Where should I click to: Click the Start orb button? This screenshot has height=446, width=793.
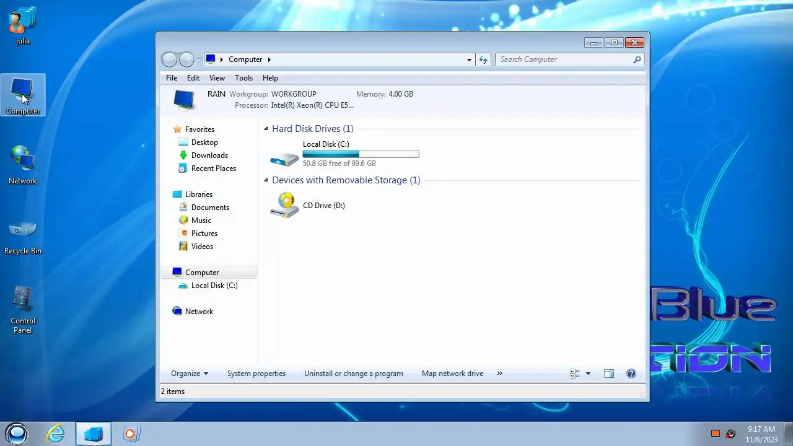point(17,434)
